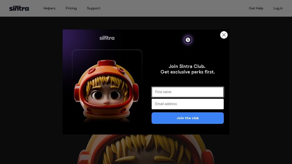Submit with the Join the club button
Screen dimensions: 292x164
pos(187,118)
